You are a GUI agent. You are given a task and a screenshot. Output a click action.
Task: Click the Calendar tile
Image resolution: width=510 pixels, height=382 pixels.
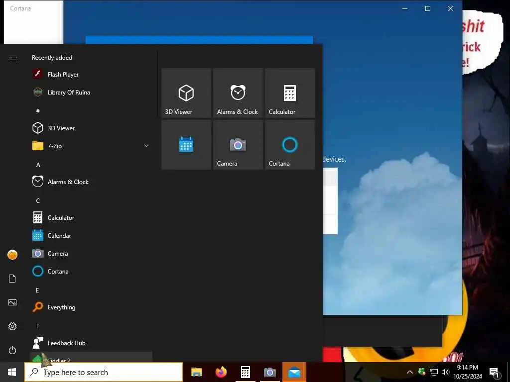pos(186,145)
